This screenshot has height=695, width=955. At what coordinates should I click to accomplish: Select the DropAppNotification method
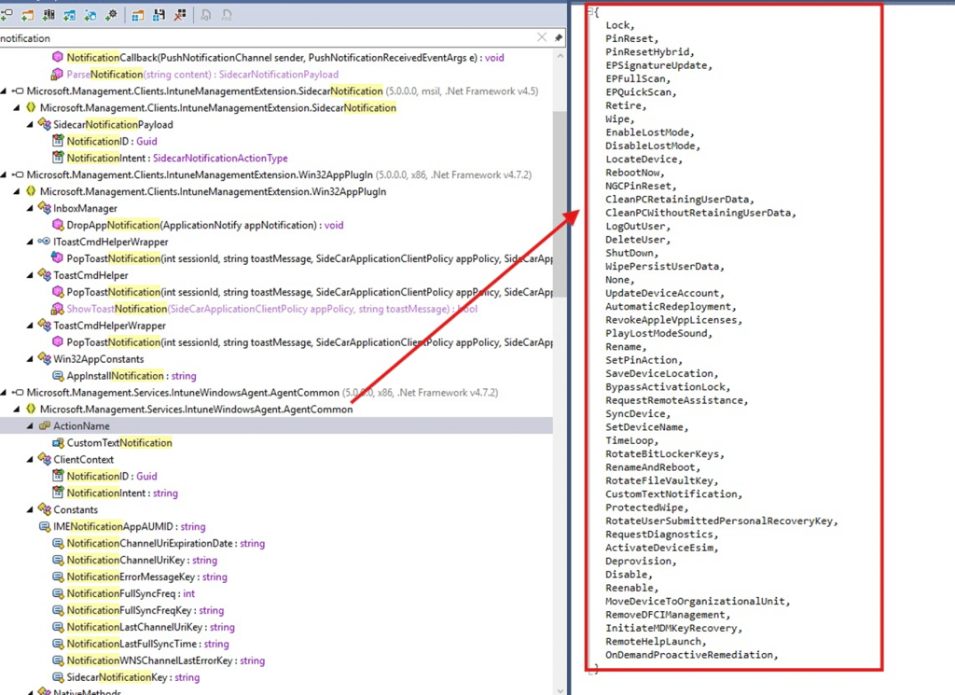(x=113, y=225)
